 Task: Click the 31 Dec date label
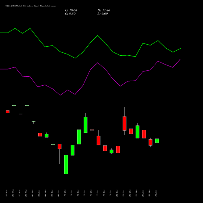pyautogui.click(x=156, y=193)
